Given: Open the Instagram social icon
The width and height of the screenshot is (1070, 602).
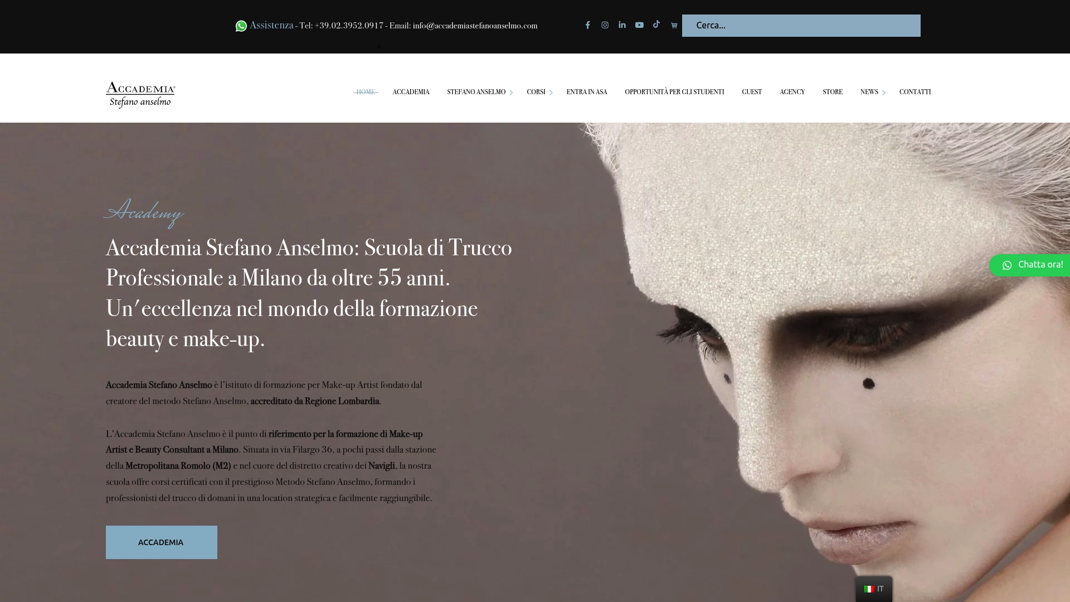Looking at the screenshot, I should tap(605, 25).
